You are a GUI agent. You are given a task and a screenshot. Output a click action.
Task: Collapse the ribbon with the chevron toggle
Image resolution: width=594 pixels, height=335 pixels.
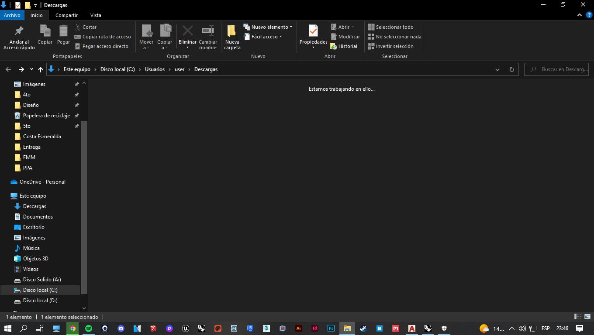[x=580, y=15]
